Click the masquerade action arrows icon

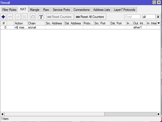coord(16,27)
